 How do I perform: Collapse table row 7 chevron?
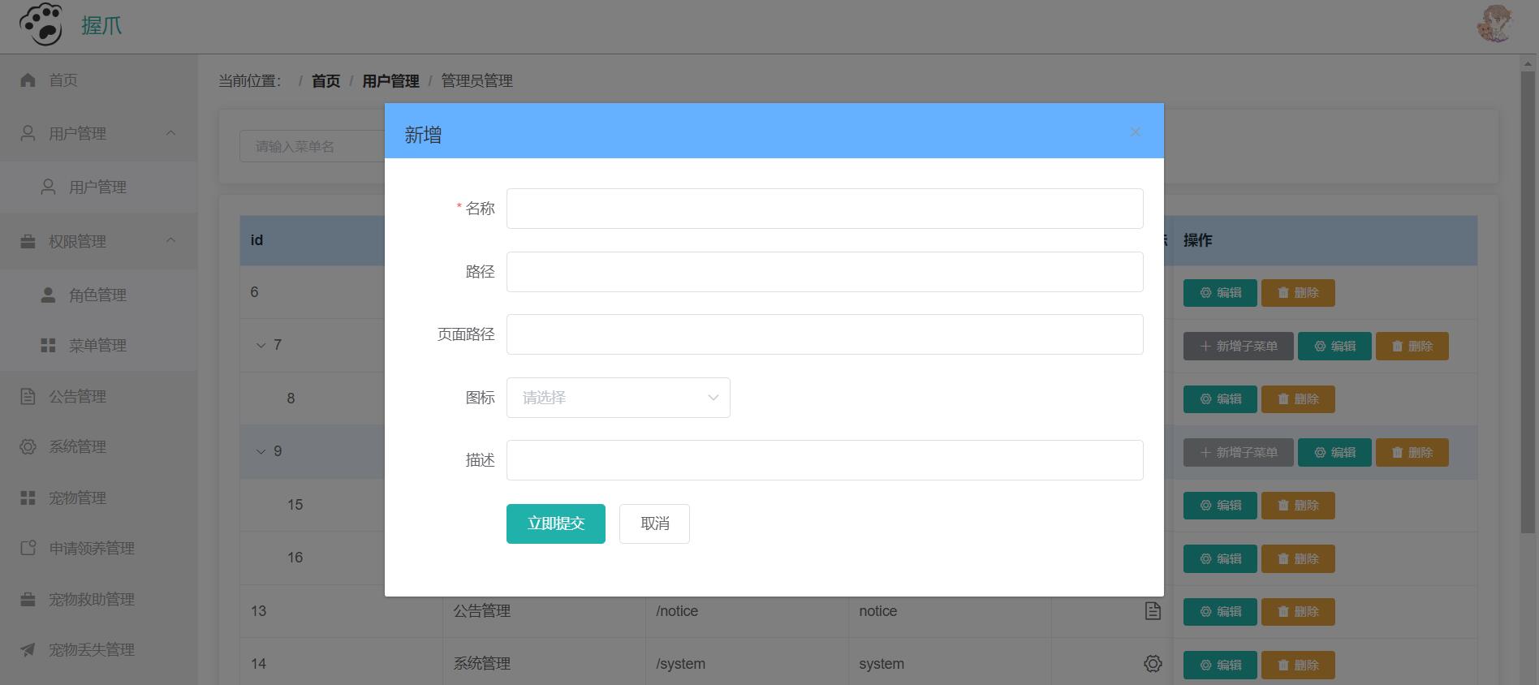point(261,346)
